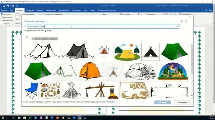
Task: Open the Verwijzingen tab
Action: [x=51, y=10]
